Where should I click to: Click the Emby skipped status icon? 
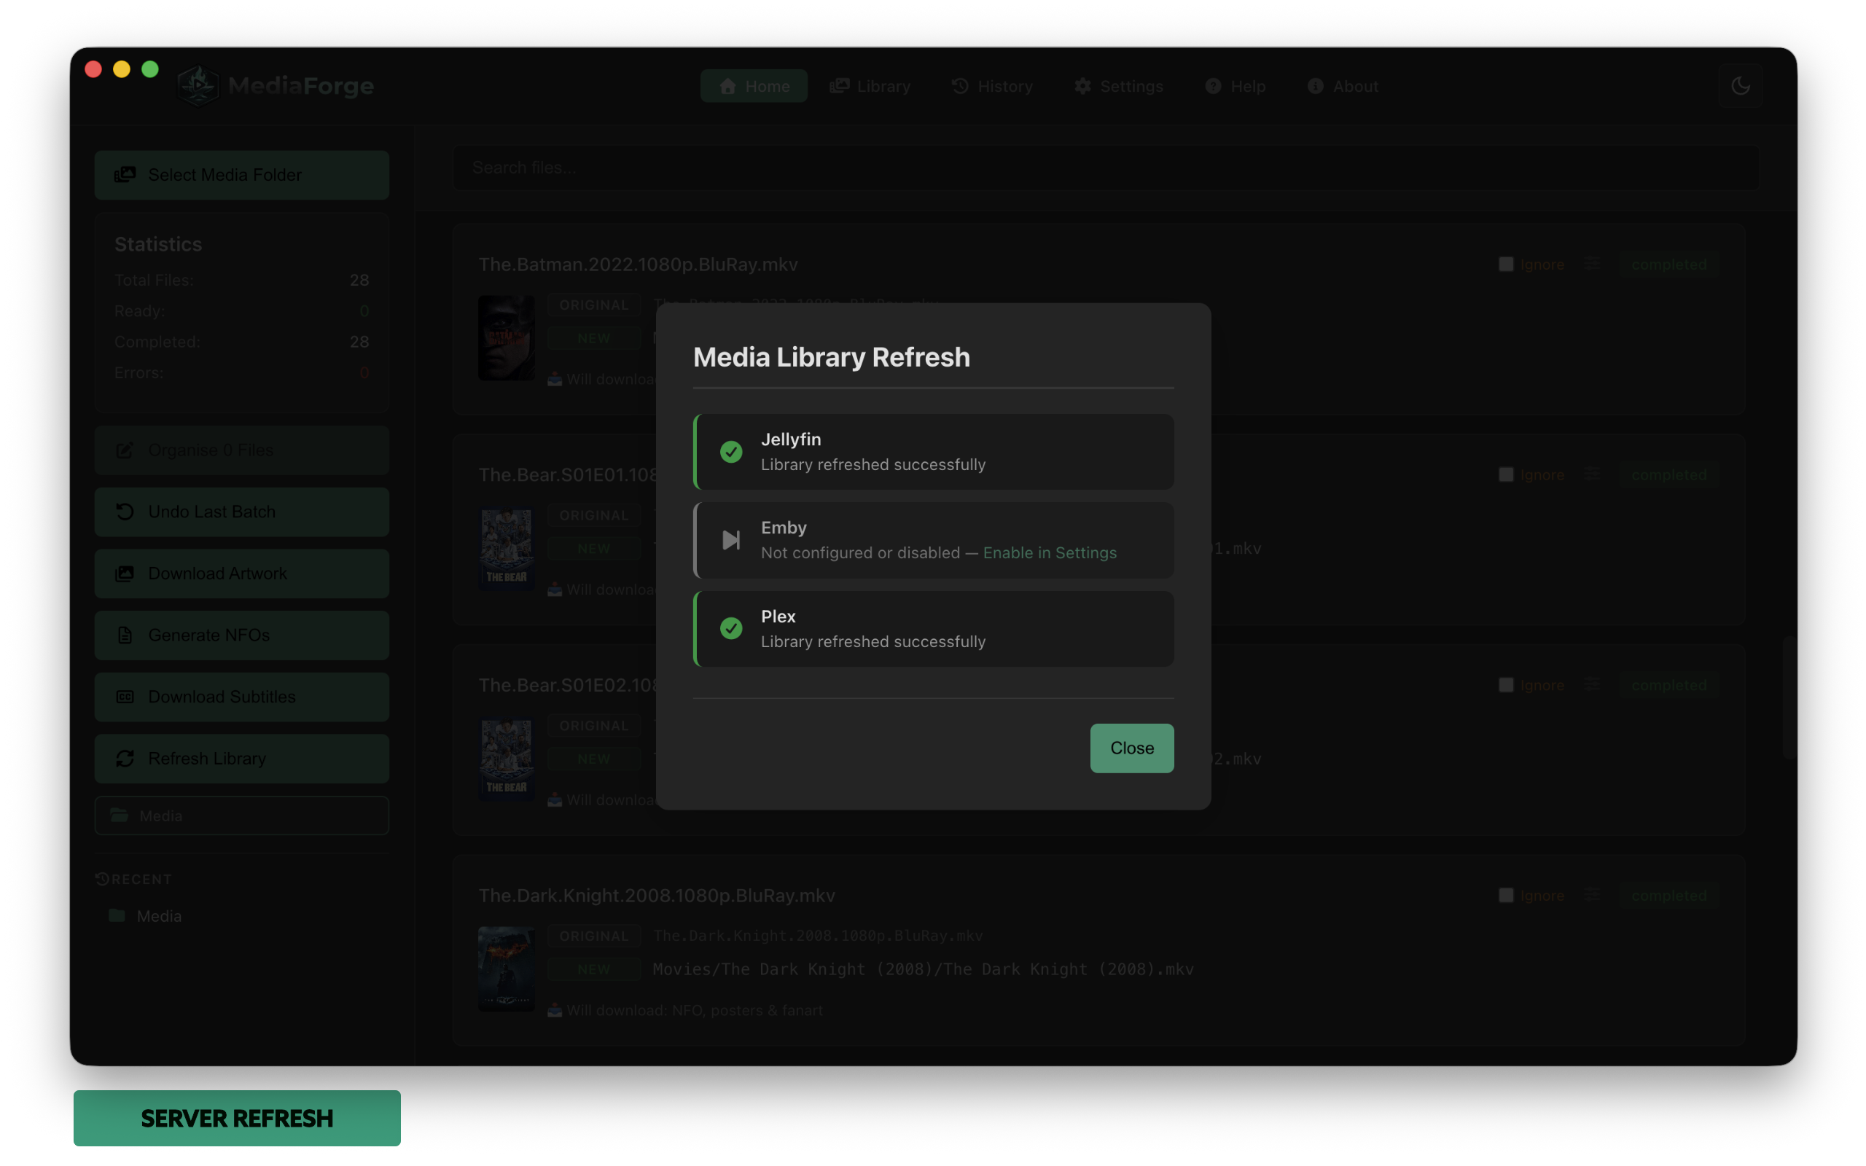[731, 540]
